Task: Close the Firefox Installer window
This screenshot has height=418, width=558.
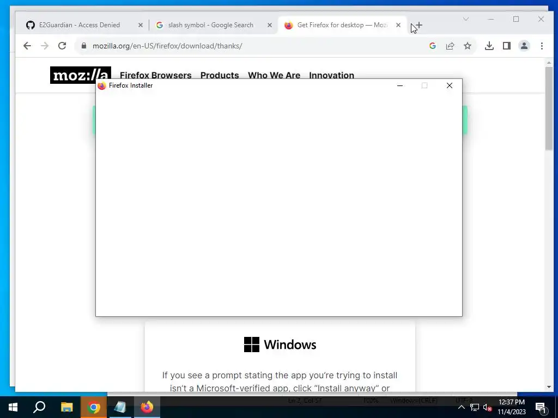Action: tap(450, 85)
